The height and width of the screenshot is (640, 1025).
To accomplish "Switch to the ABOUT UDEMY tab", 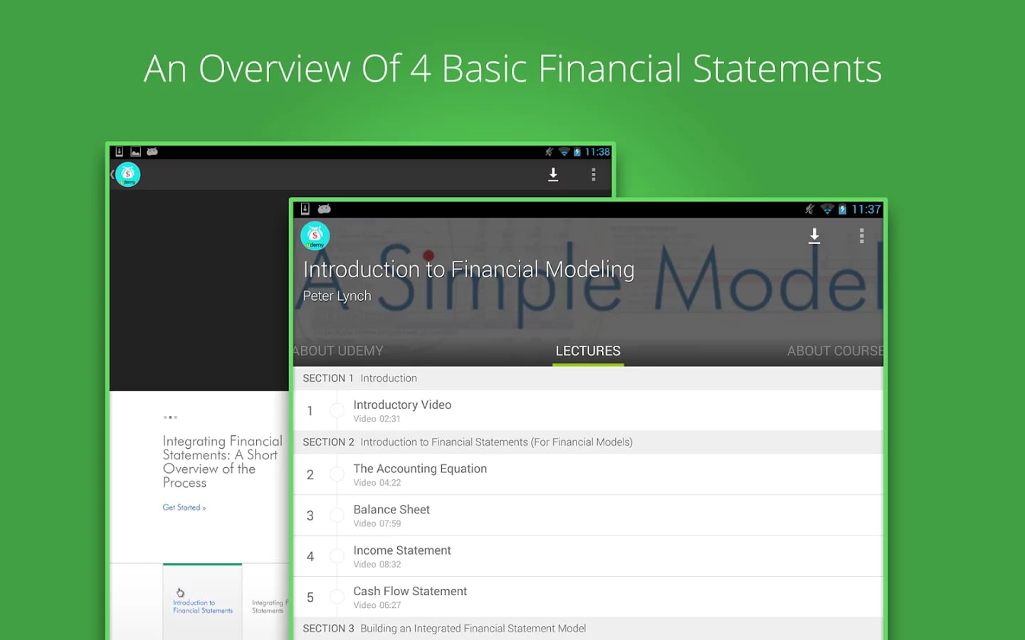I will tap(338, 351).
